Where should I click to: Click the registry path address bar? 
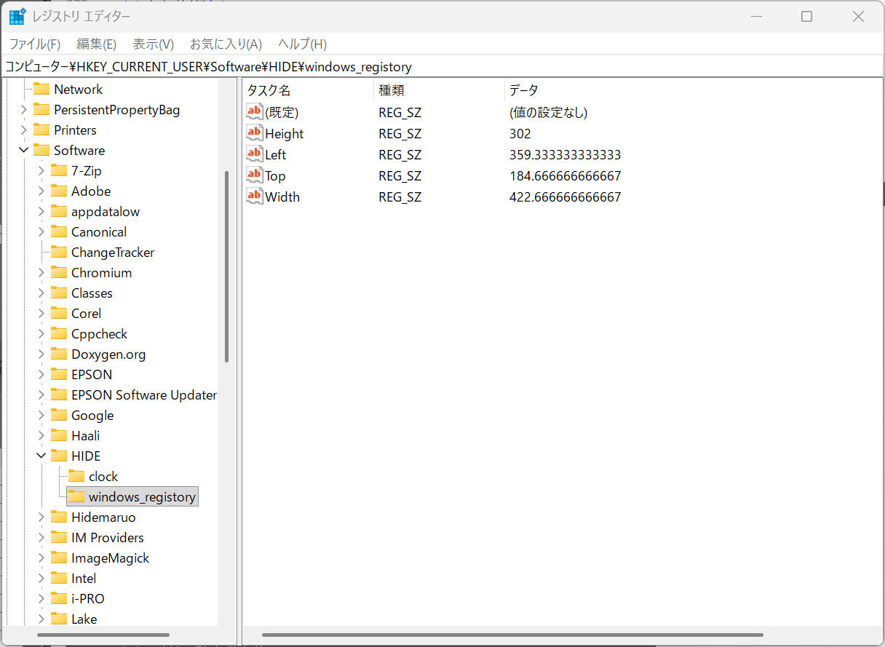tap(442, 67)
